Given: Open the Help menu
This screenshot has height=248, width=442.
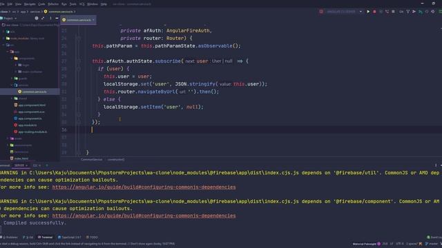Looking at the screenshot, I should (104, 4).
